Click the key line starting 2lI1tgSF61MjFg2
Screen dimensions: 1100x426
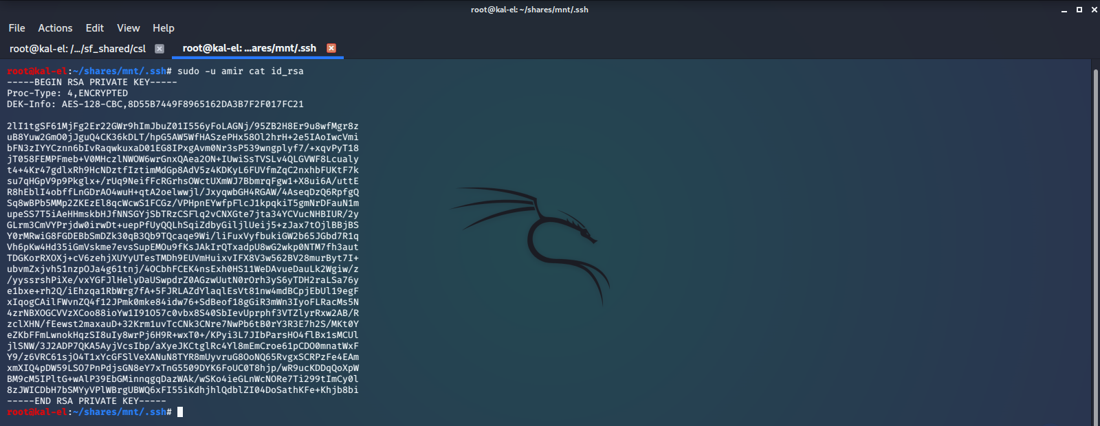183,126
